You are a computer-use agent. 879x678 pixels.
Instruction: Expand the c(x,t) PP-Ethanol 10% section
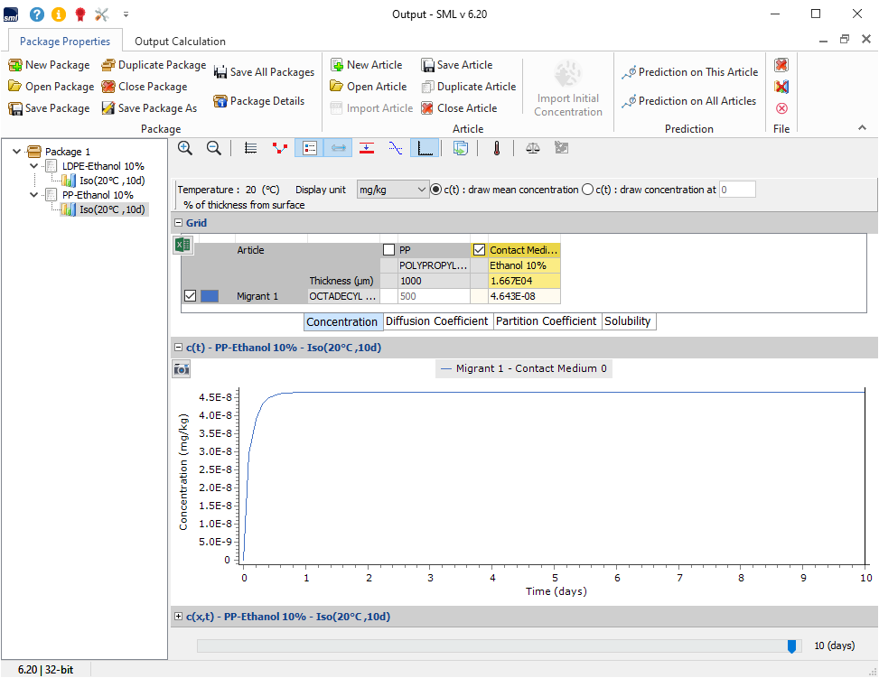click(x=178, y=617)
